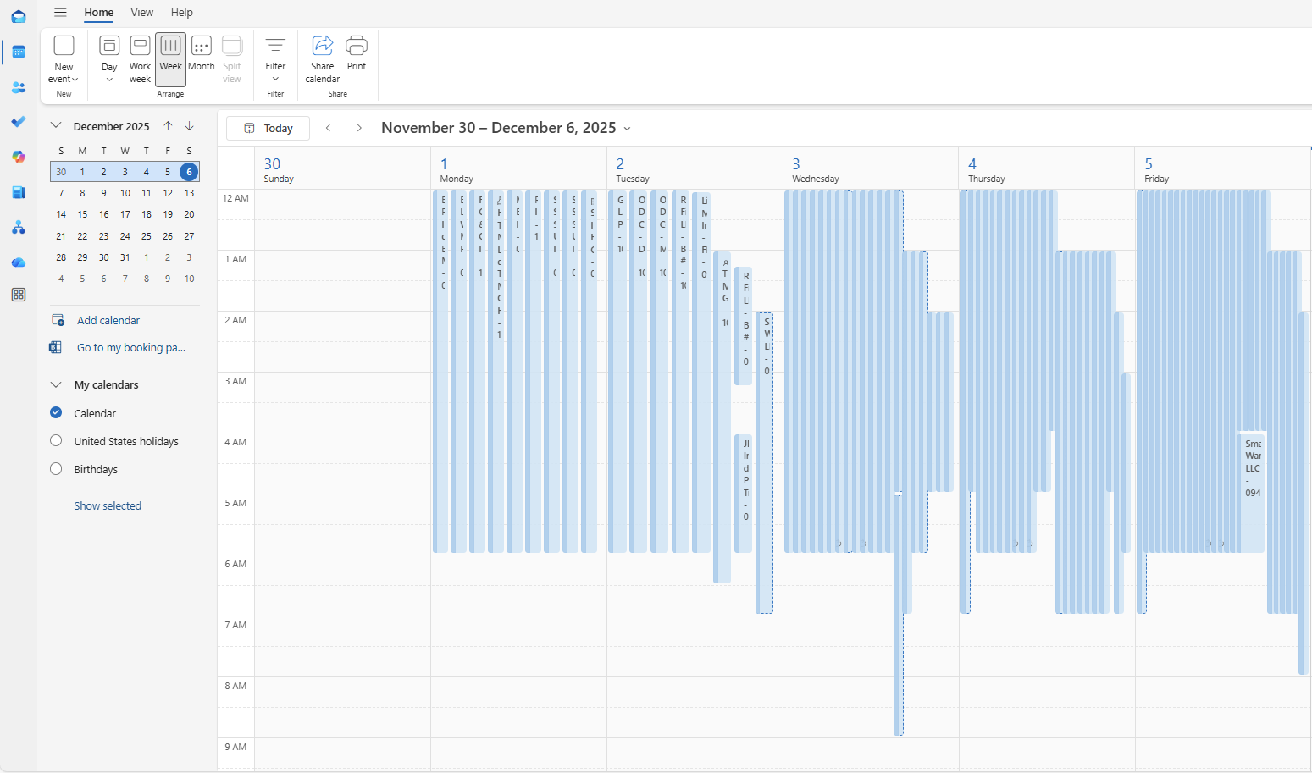1312x773 pixels.
Task: Select December 6 in mini calendar
Action: click(x=189, y=172)
